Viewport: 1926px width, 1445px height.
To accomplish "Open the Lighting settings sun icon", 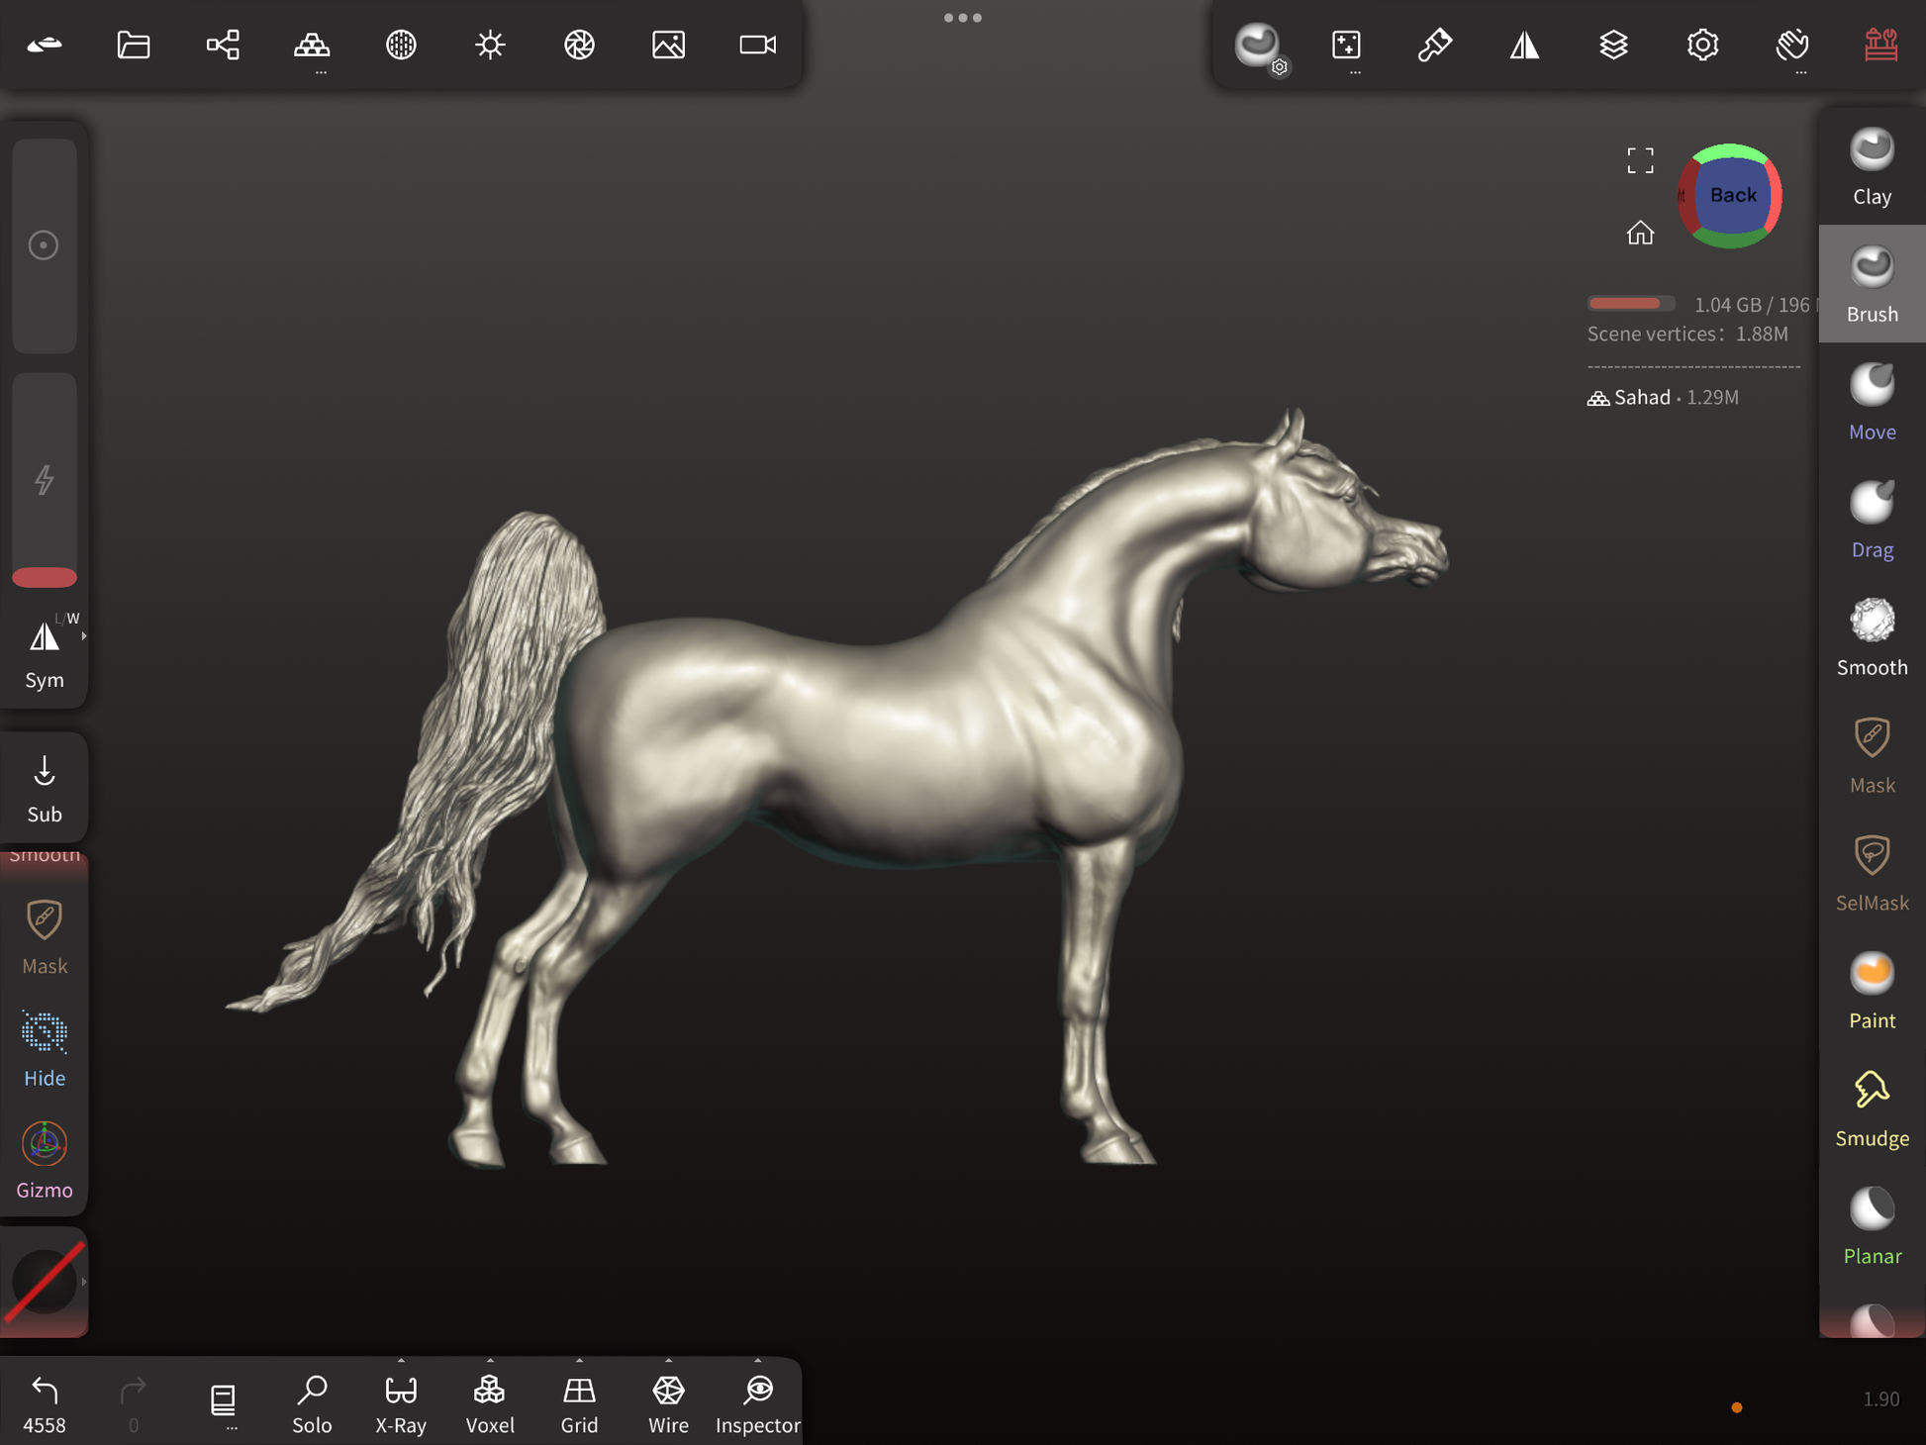I will (490, 45).
